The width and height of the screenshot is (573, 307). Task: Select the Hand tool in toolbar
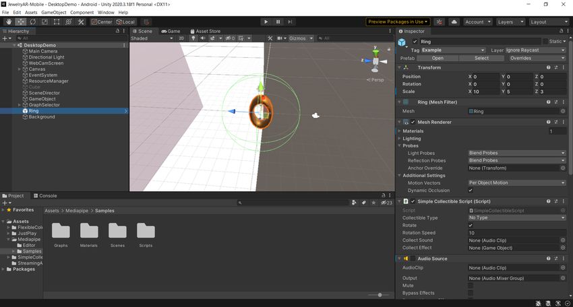click(9, 22)
